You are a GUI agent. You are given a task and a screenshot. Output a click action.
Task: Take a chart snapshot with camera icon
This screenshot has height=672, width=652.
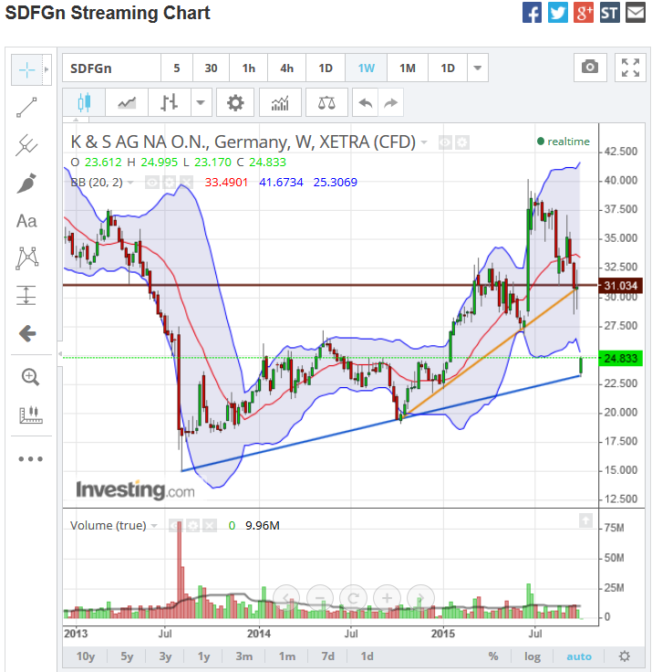coord(590,68)
